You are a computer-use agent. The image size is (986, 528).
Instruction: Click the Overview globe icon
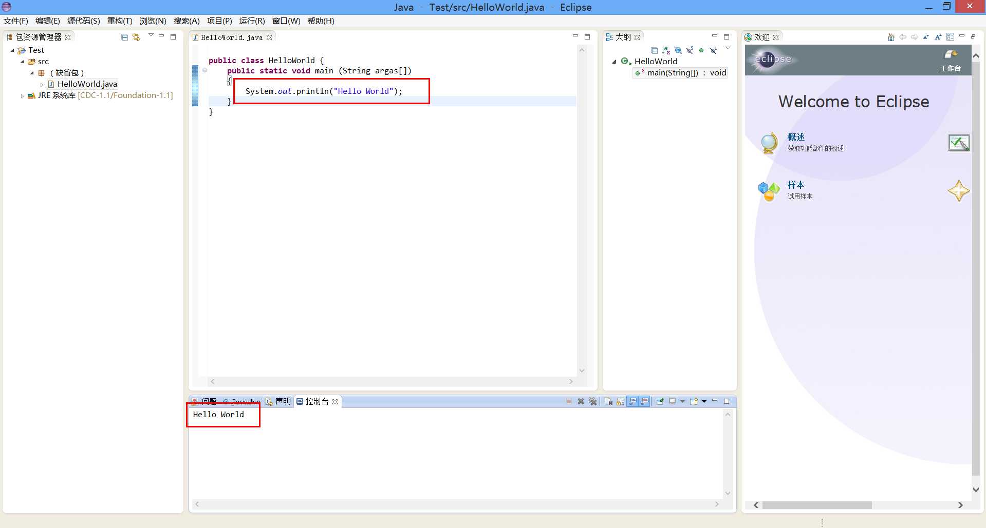[769, 143]
